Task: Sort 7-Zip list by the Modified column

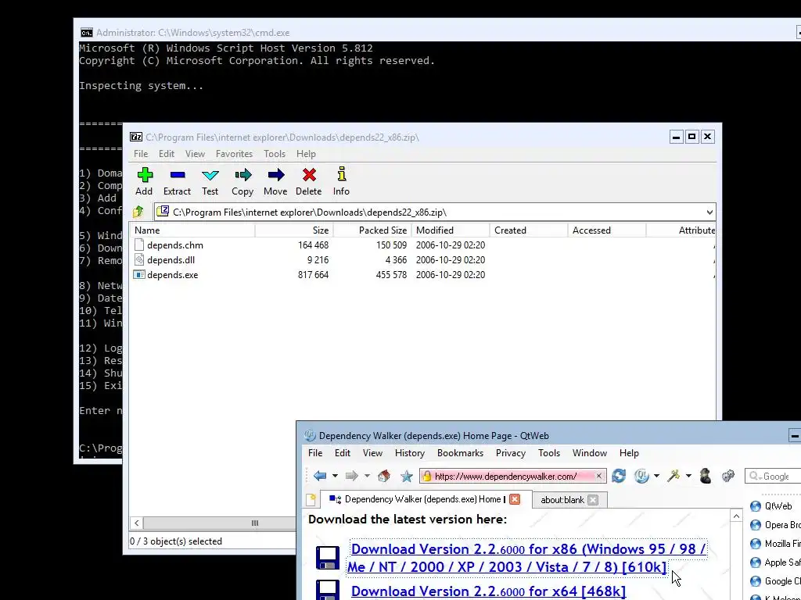Action: [451, 230]
